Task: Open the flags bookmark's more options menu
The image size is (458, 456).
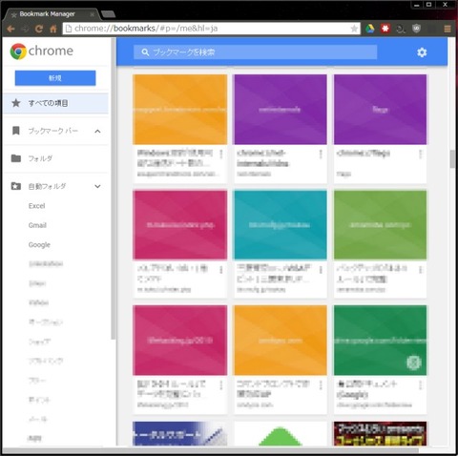Action: 420,155
